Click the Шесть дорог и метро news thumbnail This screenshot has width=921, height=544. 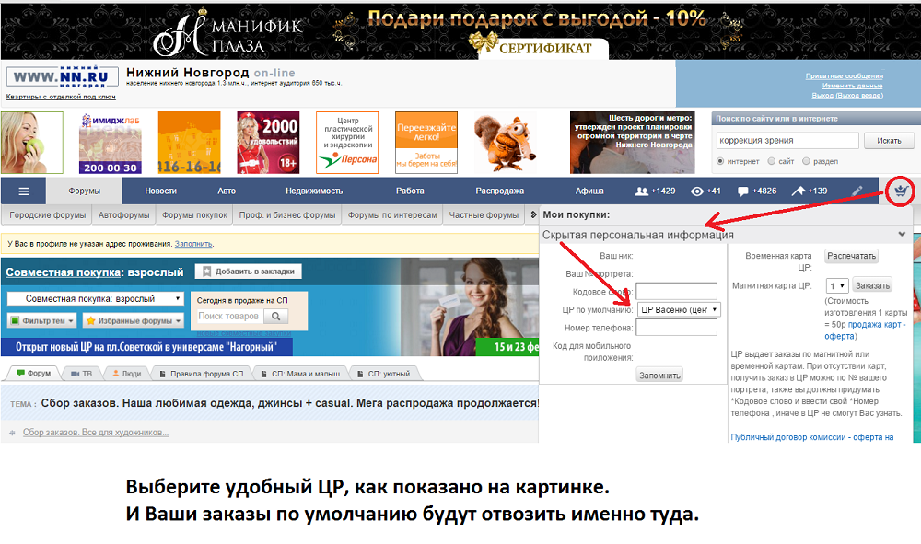click(633, 143)
